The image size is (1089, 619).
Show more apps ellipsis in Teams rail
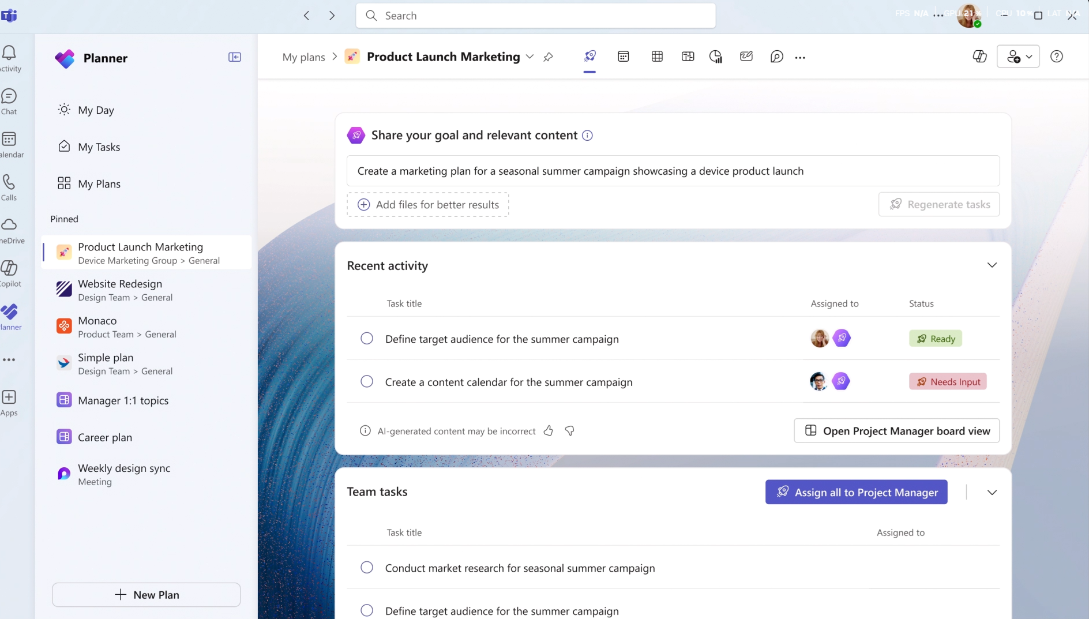(9, 360)
